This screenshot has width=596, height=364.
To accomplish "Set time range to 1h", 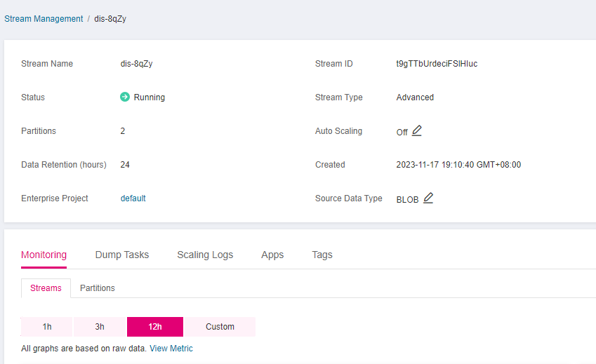I will point(47,326).
